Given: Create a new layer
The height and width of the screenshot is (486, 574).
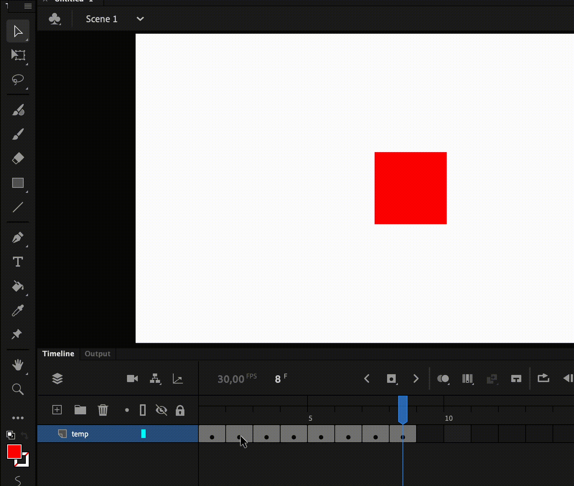Looking at the screenshot, I should point(57,410).
